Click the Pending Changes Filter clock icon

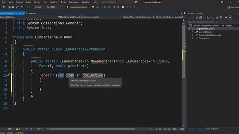[208, 17]
